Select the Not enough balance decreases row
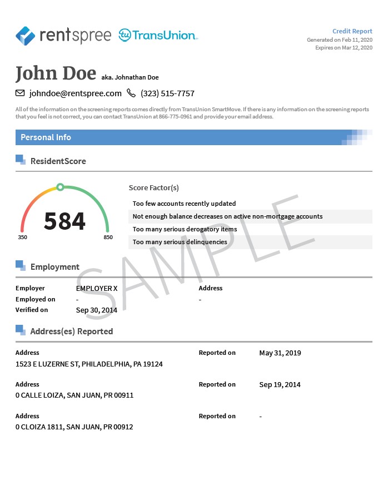This screenshot has width=388, height=495. (251, 216)
